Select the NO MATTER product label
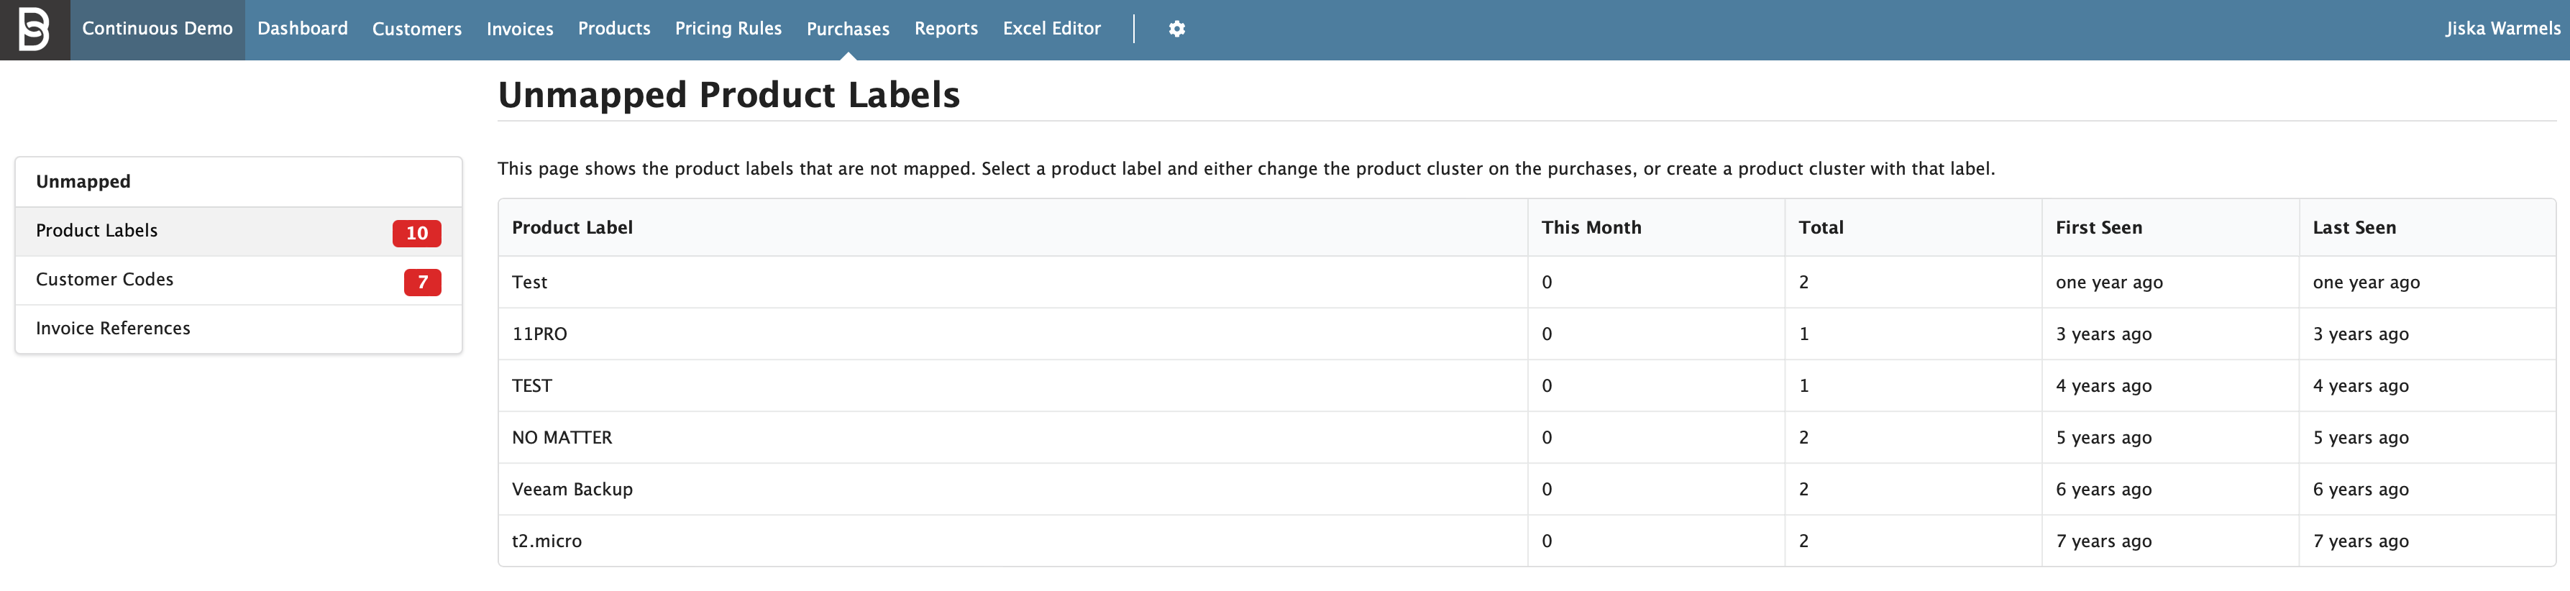The width and height of the screenshot is (2570, 591). 562,439
